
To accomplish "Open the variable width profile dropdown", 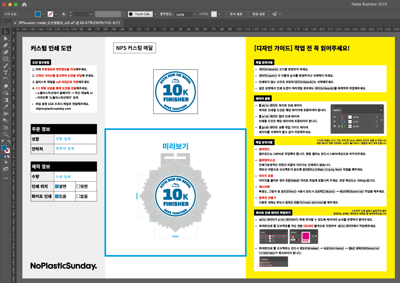I will click(x=124, y=14).
